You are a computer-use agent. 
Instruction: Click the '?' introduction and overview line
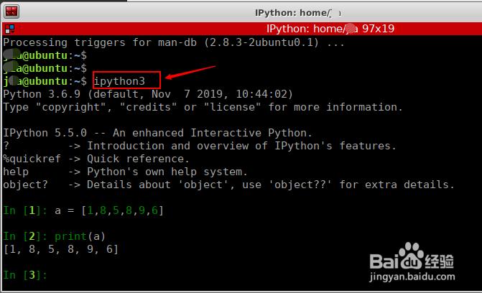[x=200, y=146]
